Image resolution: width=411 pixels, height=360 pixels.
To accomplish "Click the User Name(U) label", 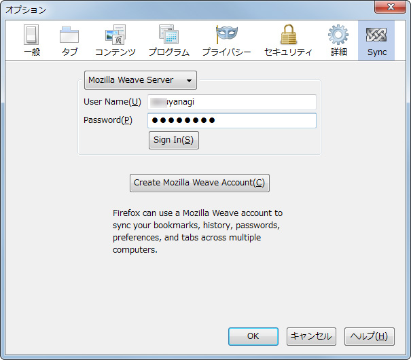I will [112, 102].
